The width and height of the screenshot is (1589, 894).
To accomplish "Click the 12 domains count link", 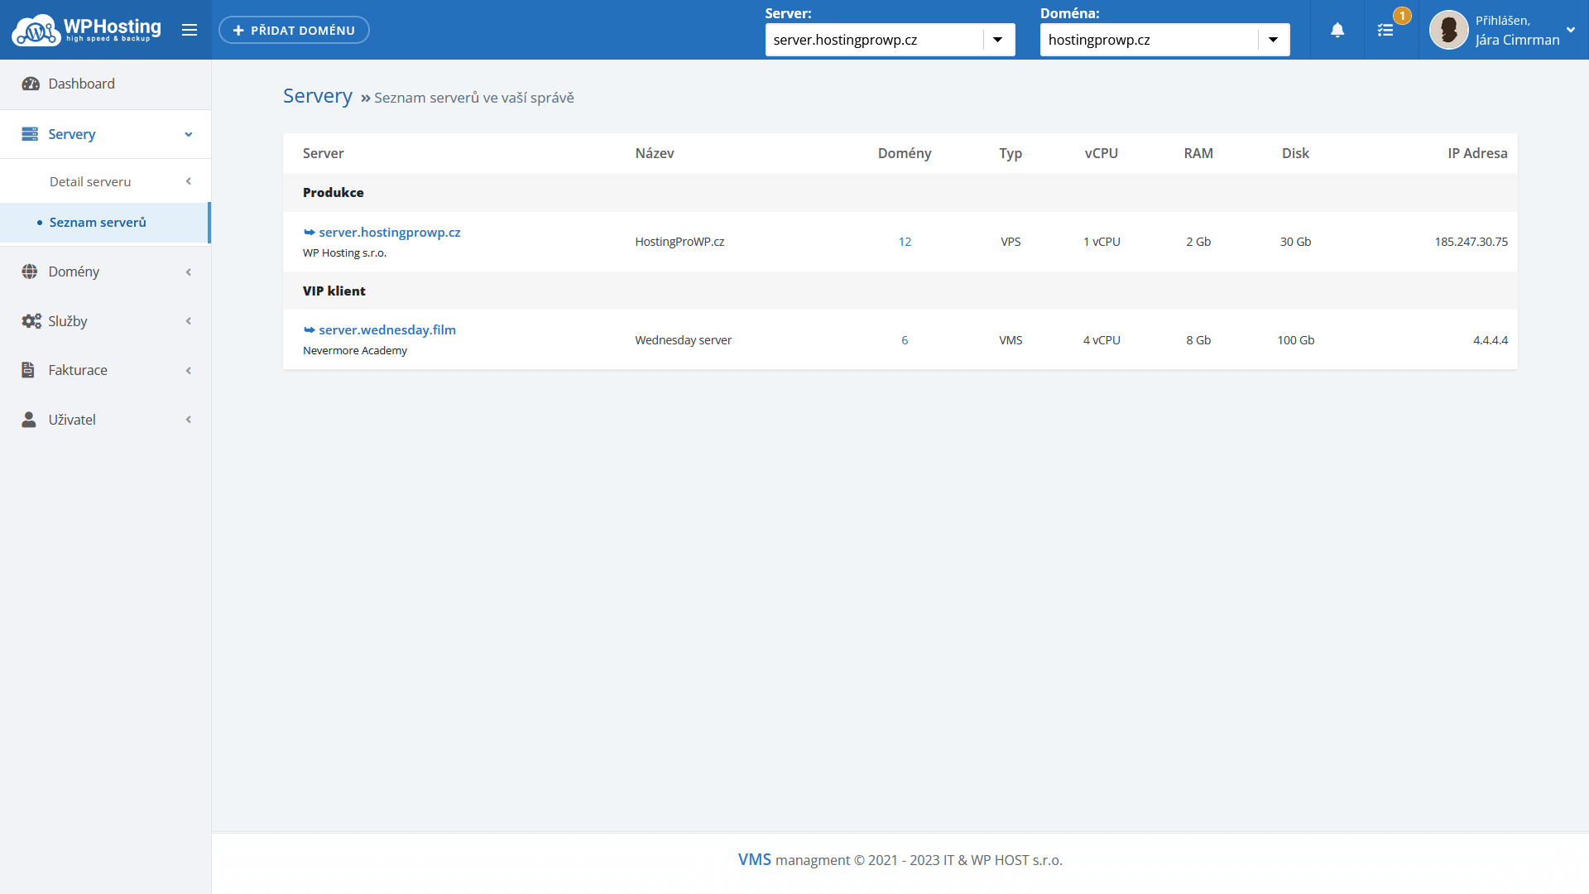I will (x=905, y=242).
